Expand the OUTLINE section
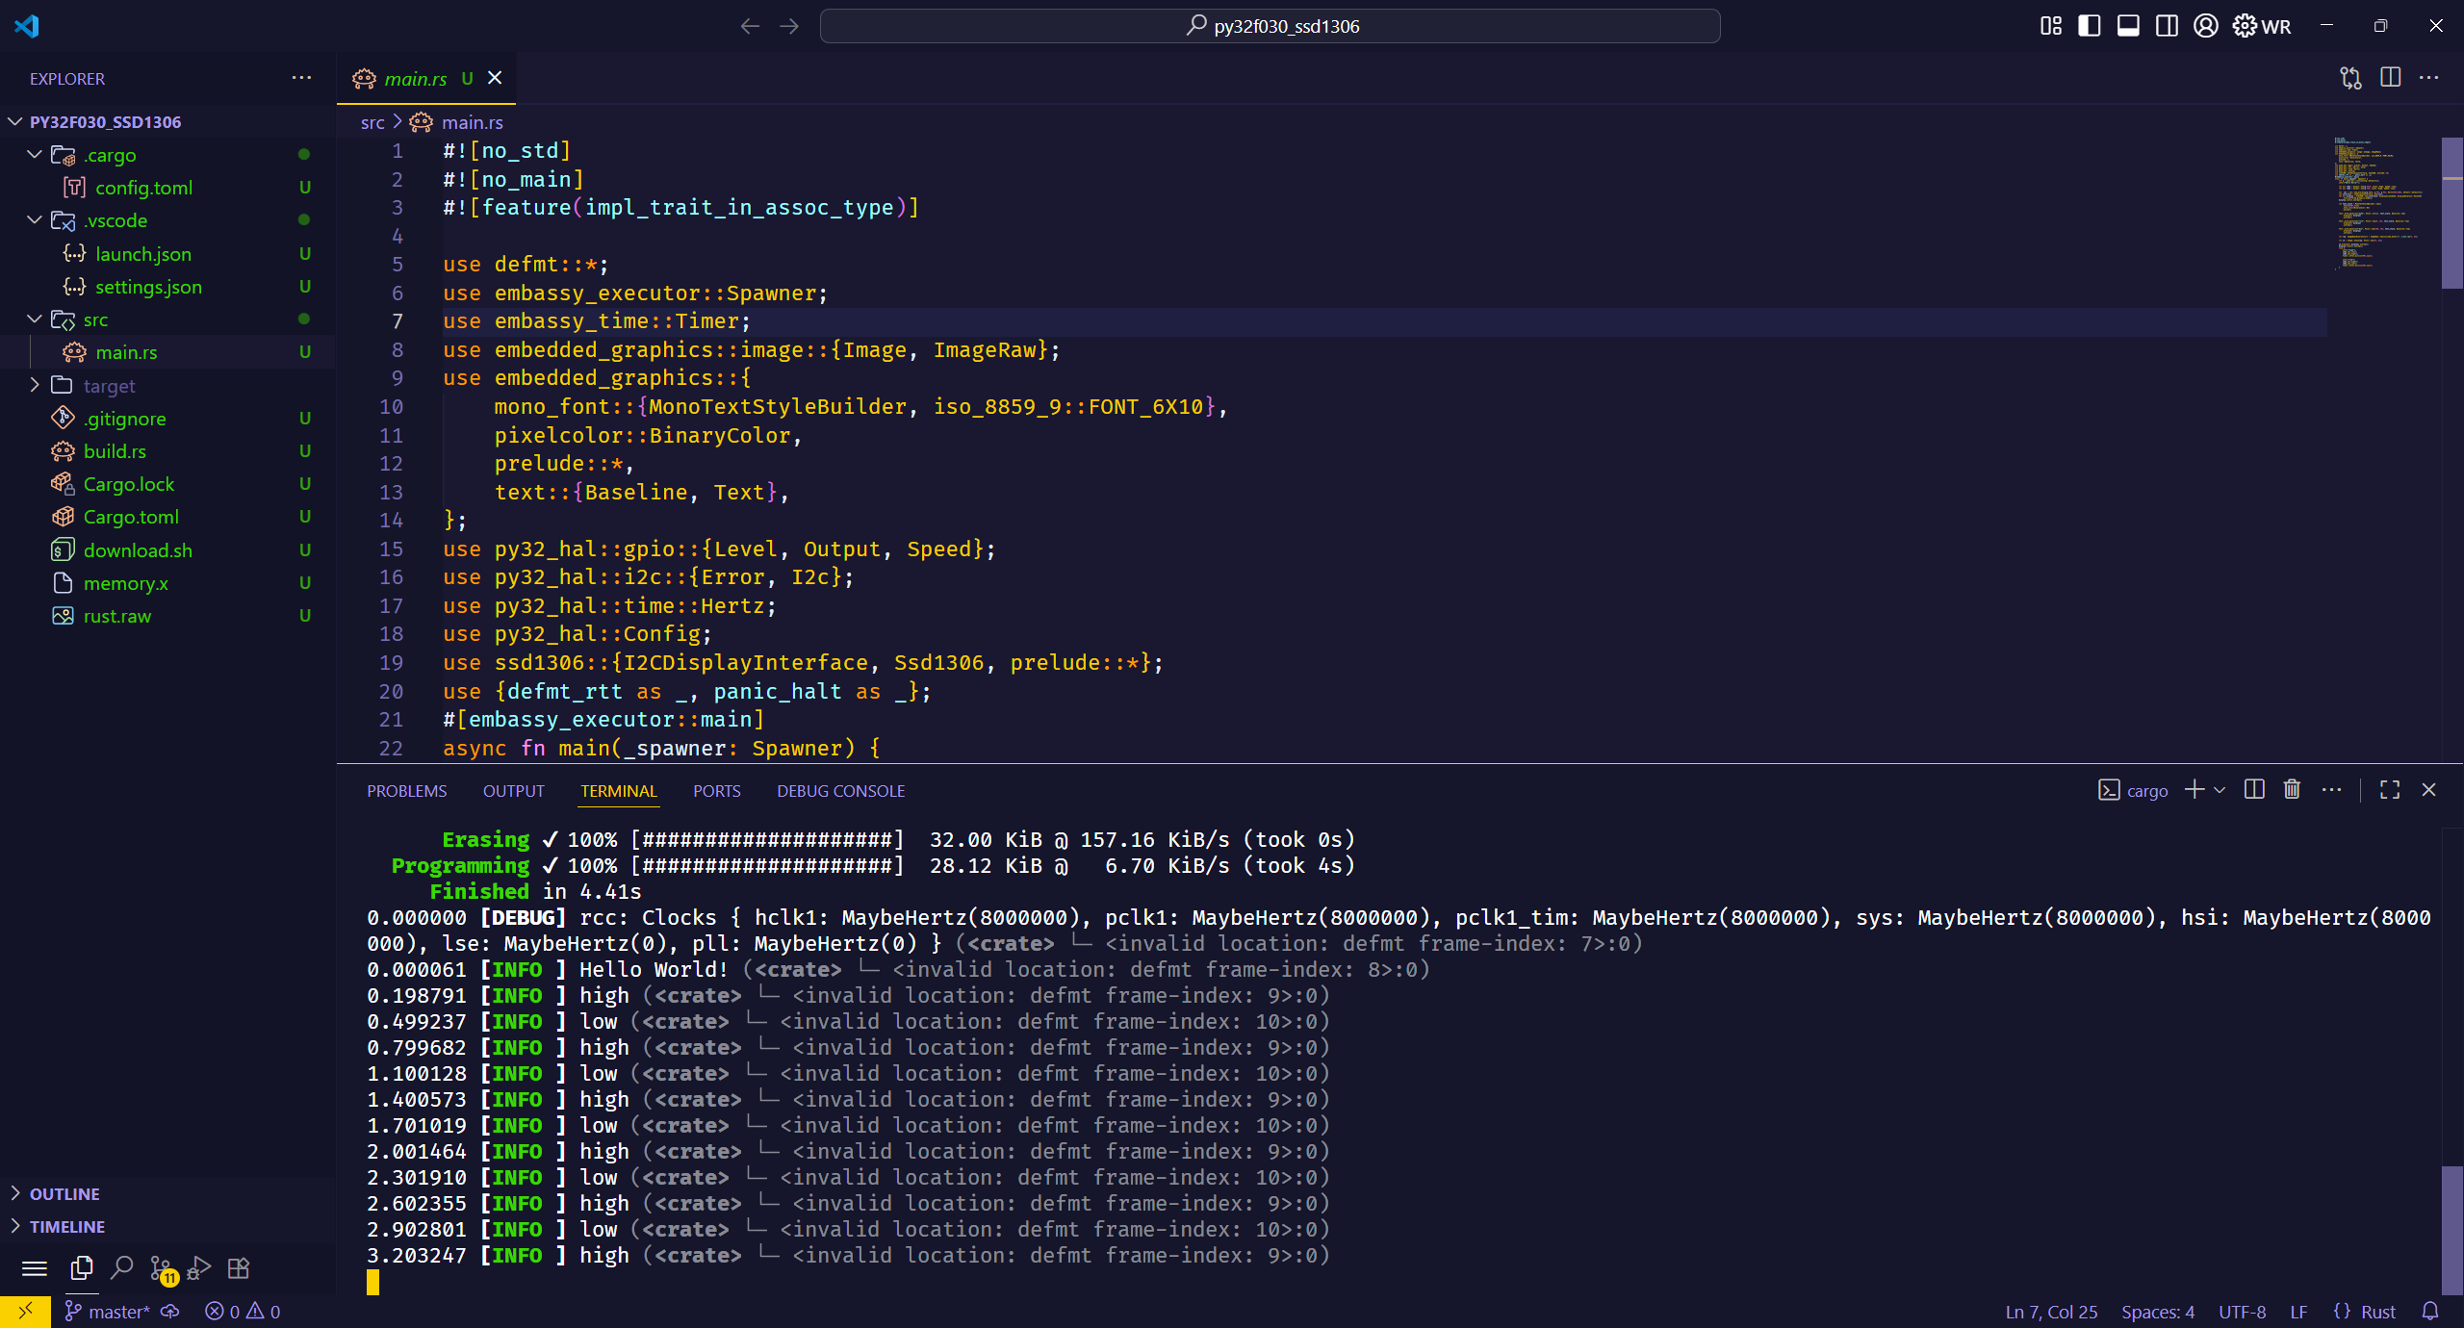The image size is (2464, 1328). coord(64,1193)
